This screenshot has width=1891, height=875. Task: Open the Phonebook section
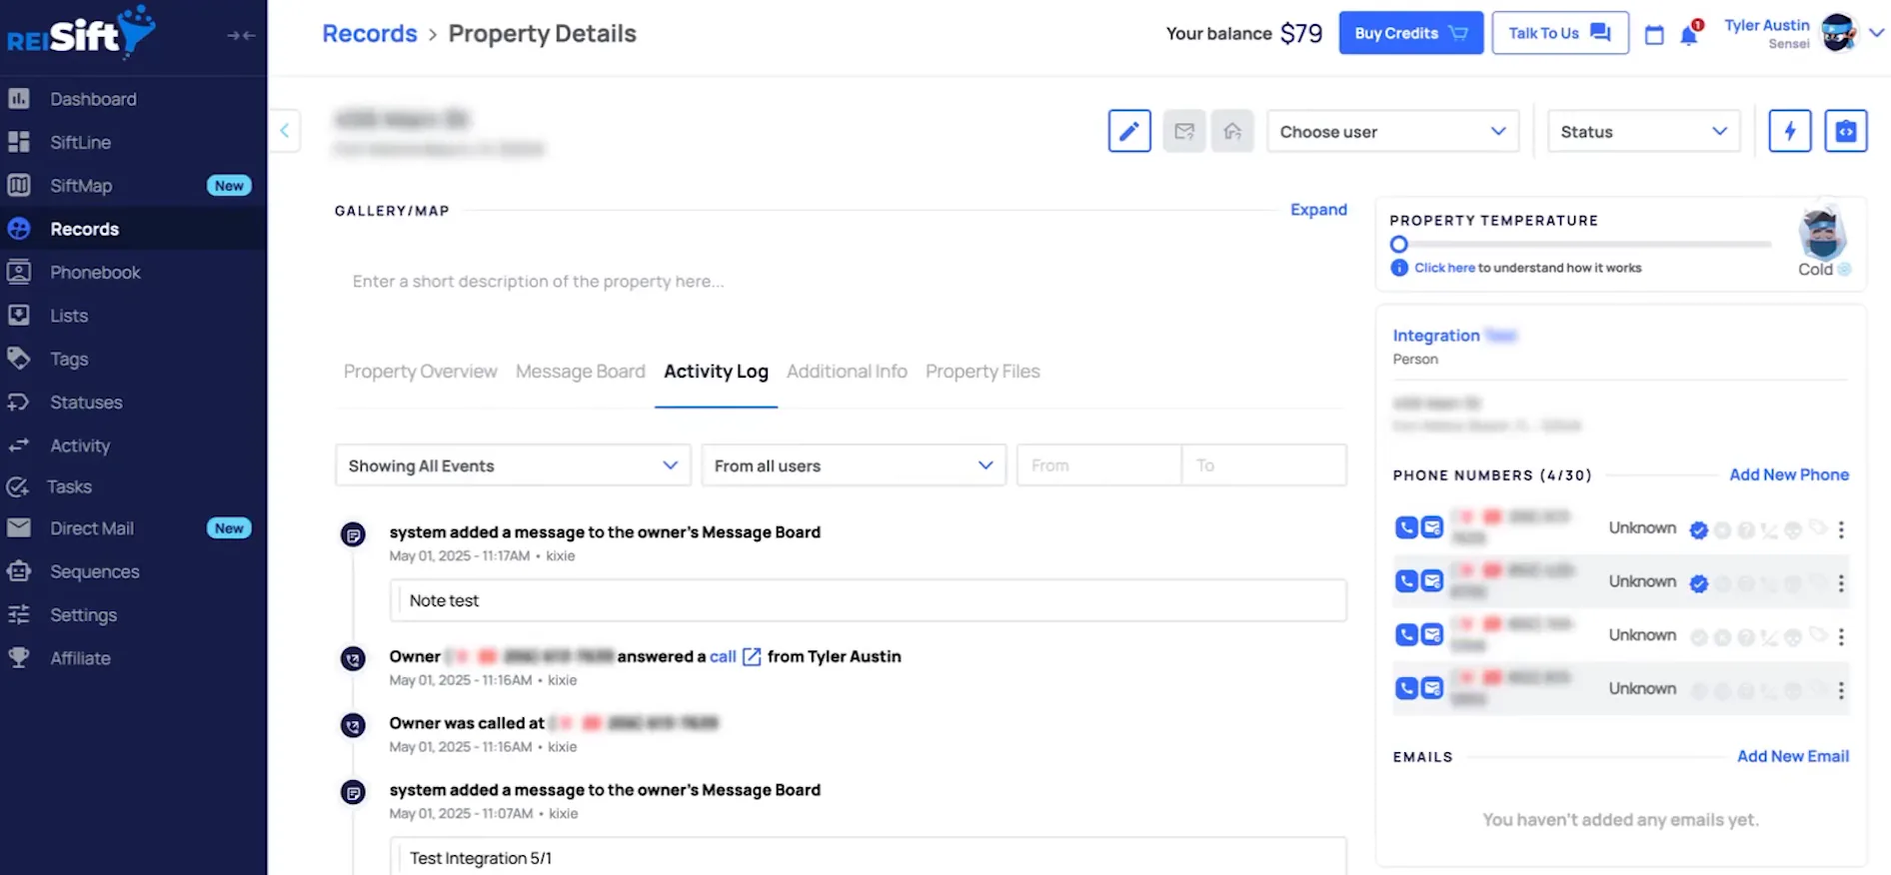(95, 272)
